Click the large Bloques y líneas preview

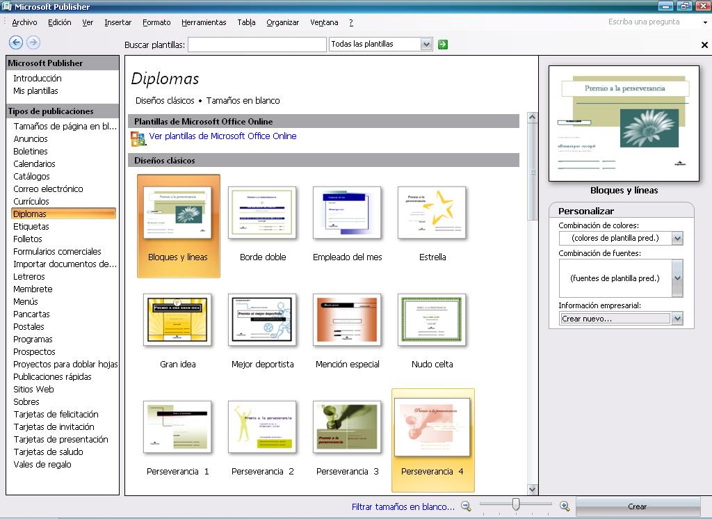[x=624, y=124]
